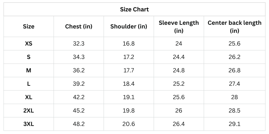Select center back length value 29.1
Image resolution: width=269 pixels, height=134 pixels.
(x=234, y=124)
